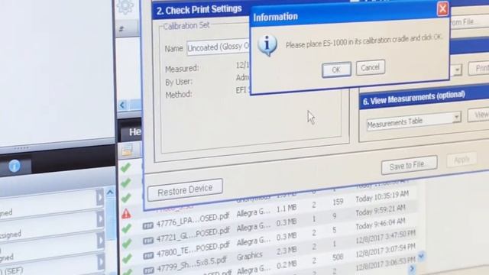Image resolution: width=489 pixels, height=275 pixels.
Task: Click the scroll-up arrow in left panel
Action: tap(110, 192)
